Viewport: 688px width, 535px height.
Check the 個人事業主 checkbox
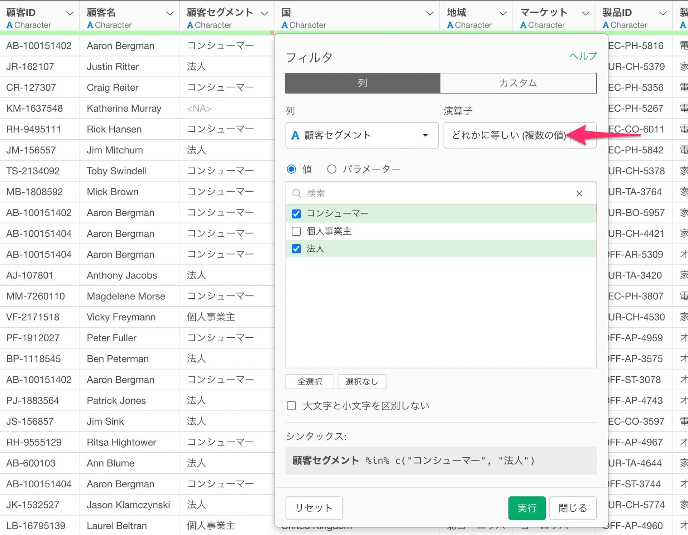point(296,231)
